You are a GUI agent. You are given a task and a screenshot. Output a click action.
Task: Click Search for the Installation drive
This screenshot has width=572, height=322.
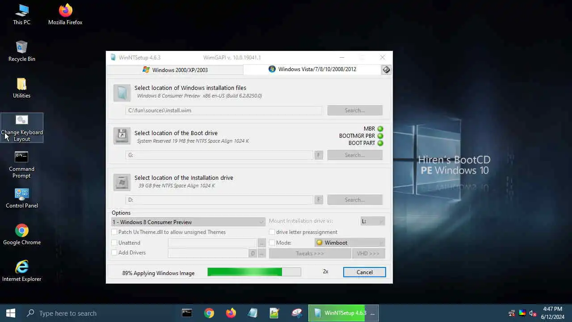tap(355, 200)
